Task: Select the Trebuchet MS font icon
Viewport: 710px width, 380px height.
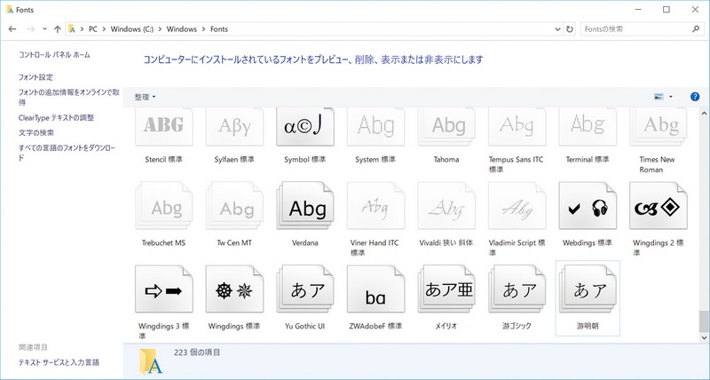Action: 164,206
